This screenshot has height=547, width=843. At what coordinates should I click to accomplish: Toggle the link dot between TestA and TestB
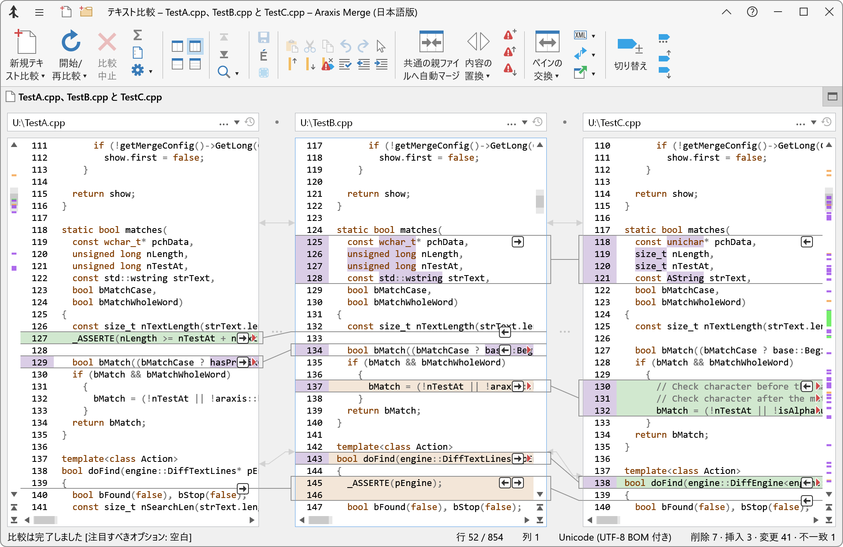(277, 122)
